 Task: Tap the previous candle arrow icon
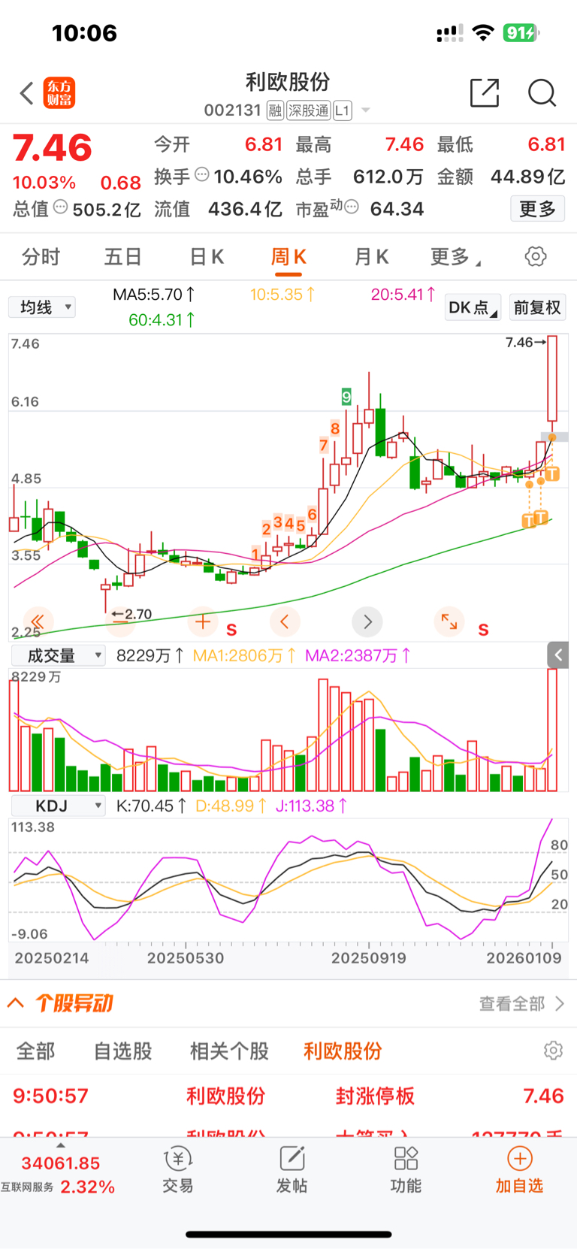pyautogui.click(x=285, y=621)
